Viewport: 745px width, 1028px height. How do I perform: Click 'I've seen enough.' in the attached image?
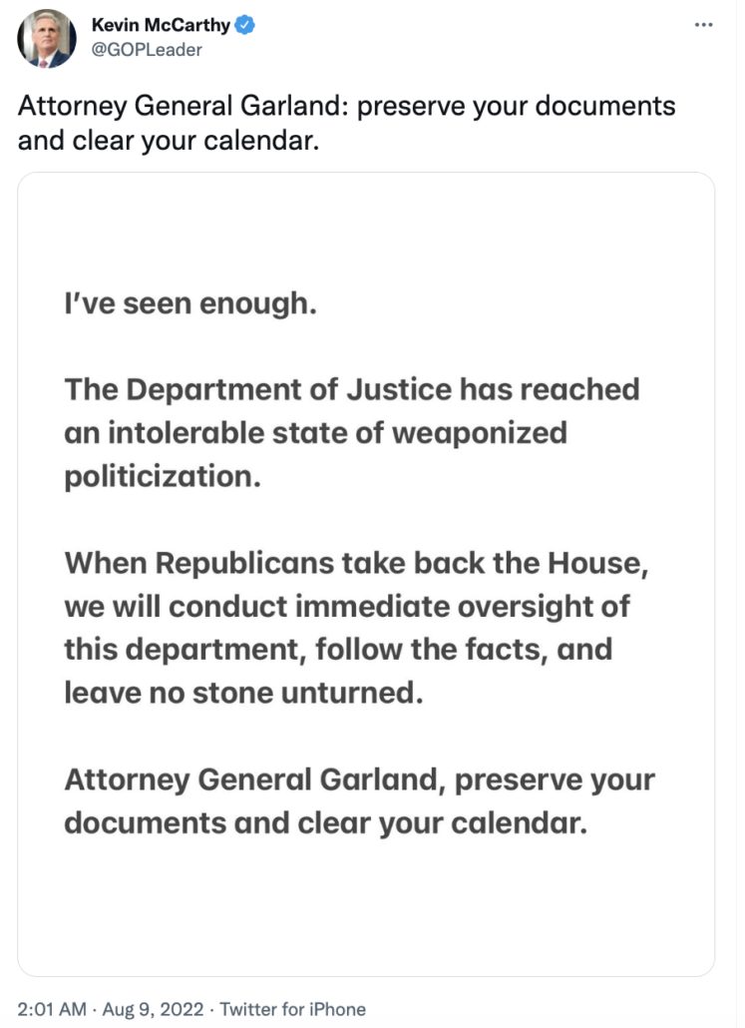190,303
